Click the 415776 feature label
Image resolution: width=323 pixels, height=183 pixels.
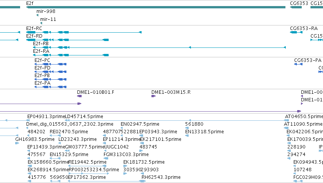point(37,177)
